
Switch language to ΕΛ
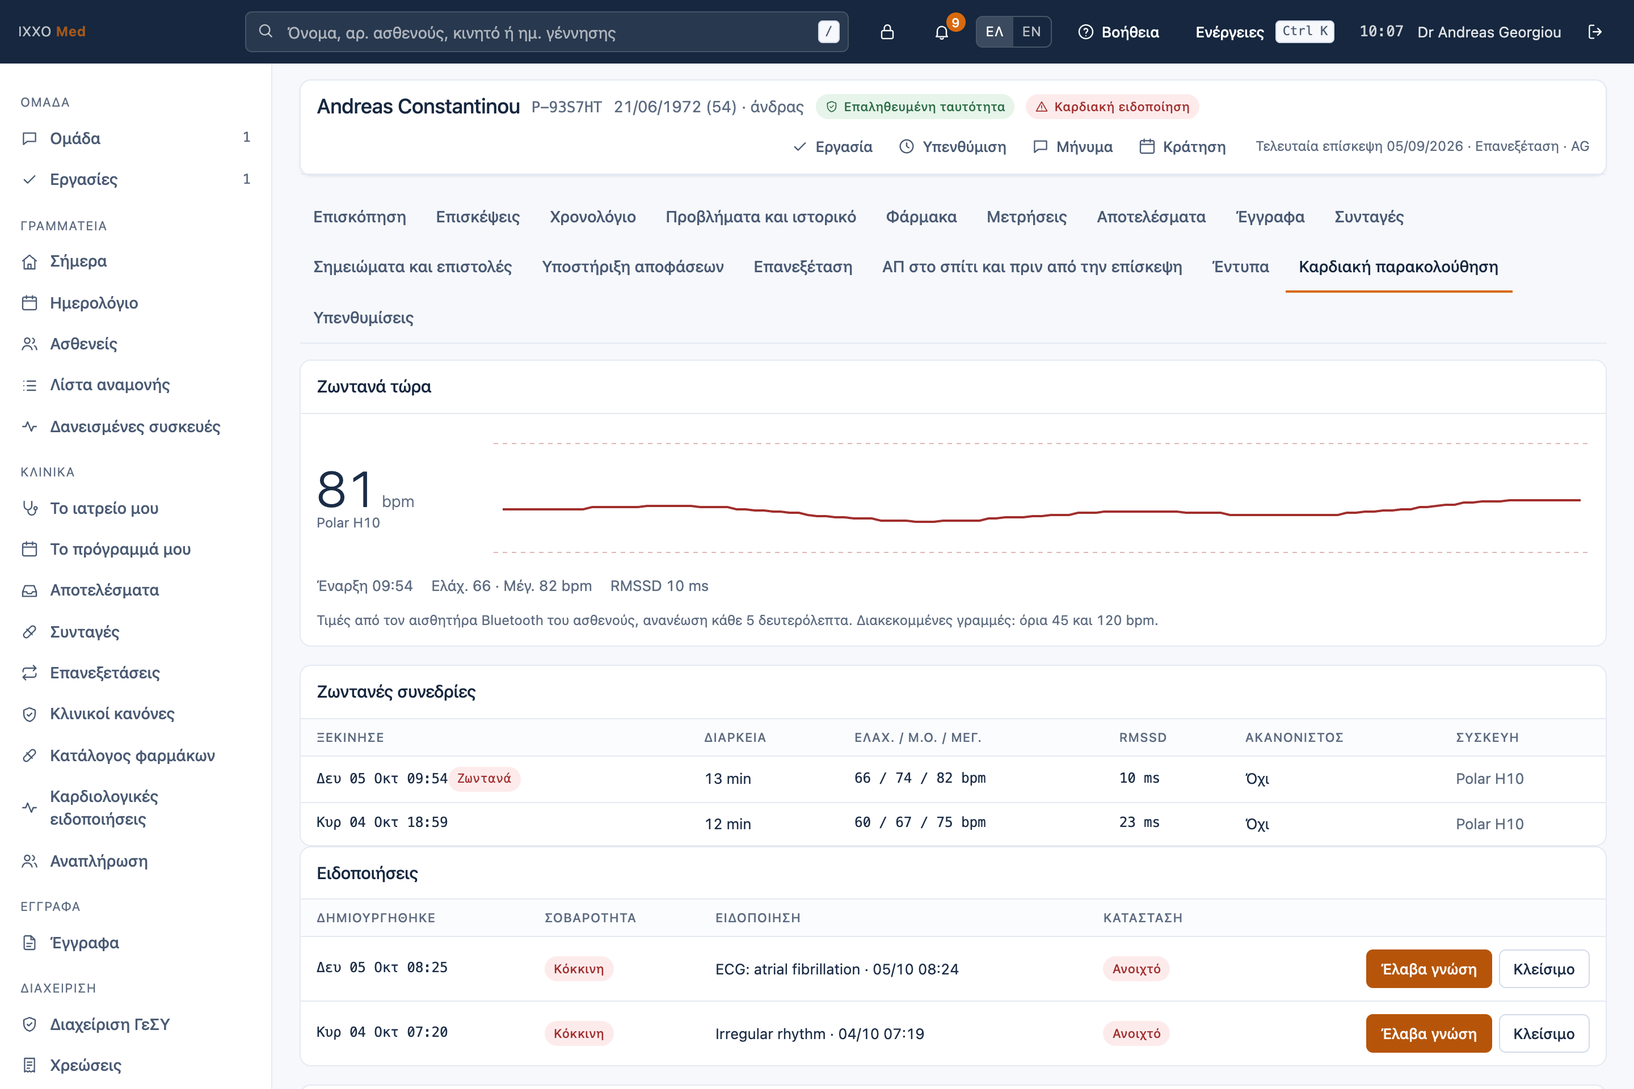pyautogui.click(x=994, y=32)
